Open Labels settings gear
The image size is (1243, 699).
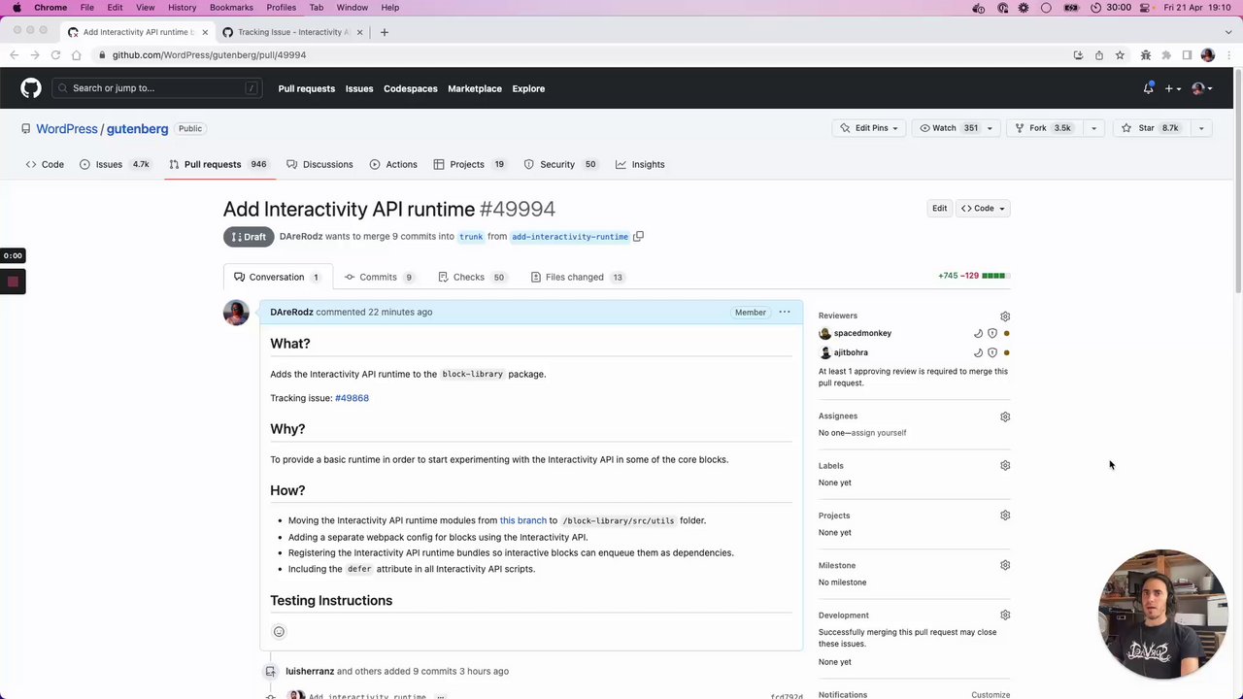coord(1005,466)
